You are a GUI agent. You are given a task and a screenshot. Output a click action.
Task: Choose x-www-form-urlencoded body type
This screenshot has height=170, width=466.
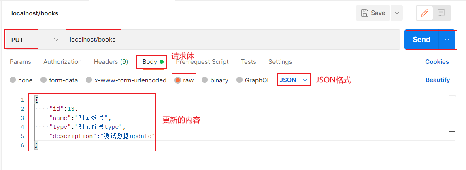click(126, 80)
